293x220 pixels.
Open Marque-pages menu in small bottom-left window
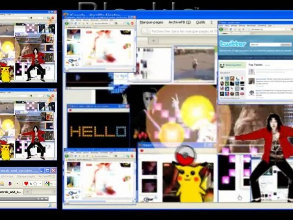(26, 176)
